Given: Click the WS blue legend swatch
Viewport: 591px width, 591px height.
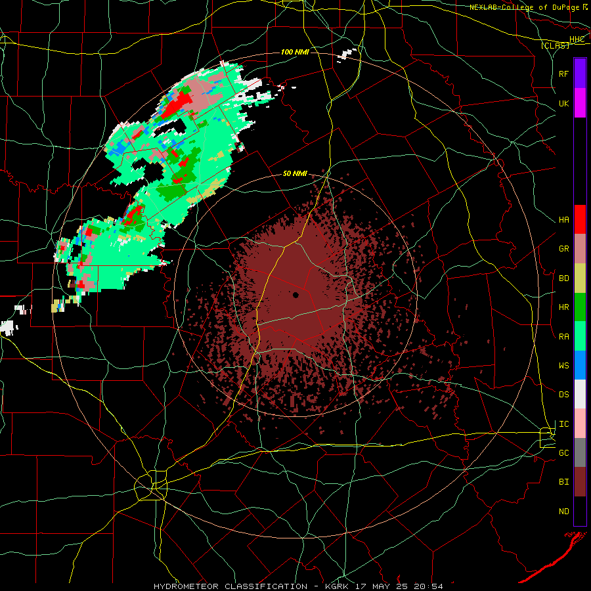Looking at the screenshot, I should (x=580, y=365).
